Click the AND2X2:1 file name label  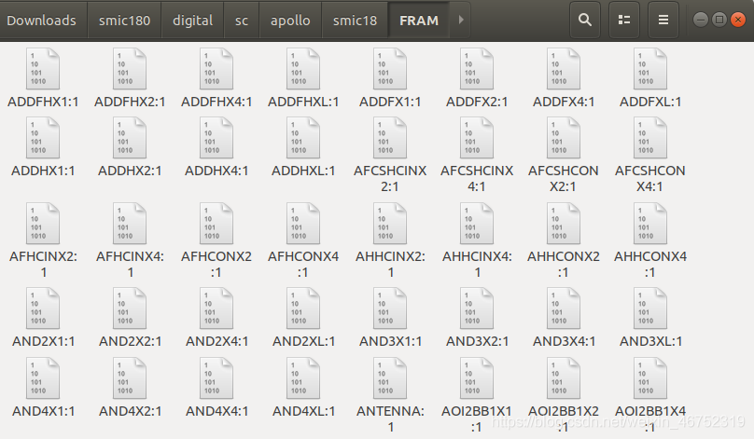(x=130, y=341)
